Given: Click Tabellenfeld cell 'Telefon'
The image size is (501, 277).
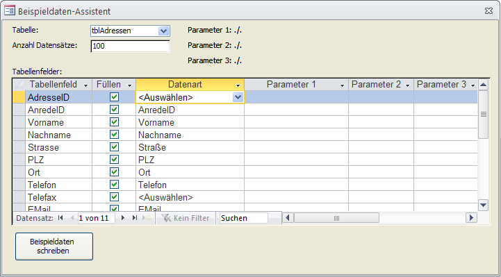Looking at the screenshot, I should (x=59, y=185).
